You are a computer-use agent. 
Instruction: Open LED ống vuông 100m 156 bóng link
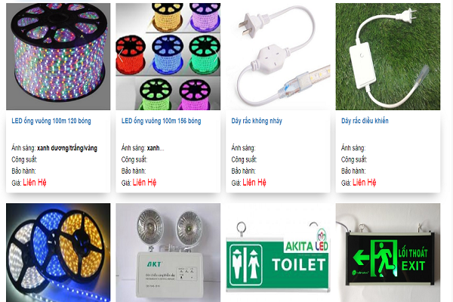click(x=162, y=121)
